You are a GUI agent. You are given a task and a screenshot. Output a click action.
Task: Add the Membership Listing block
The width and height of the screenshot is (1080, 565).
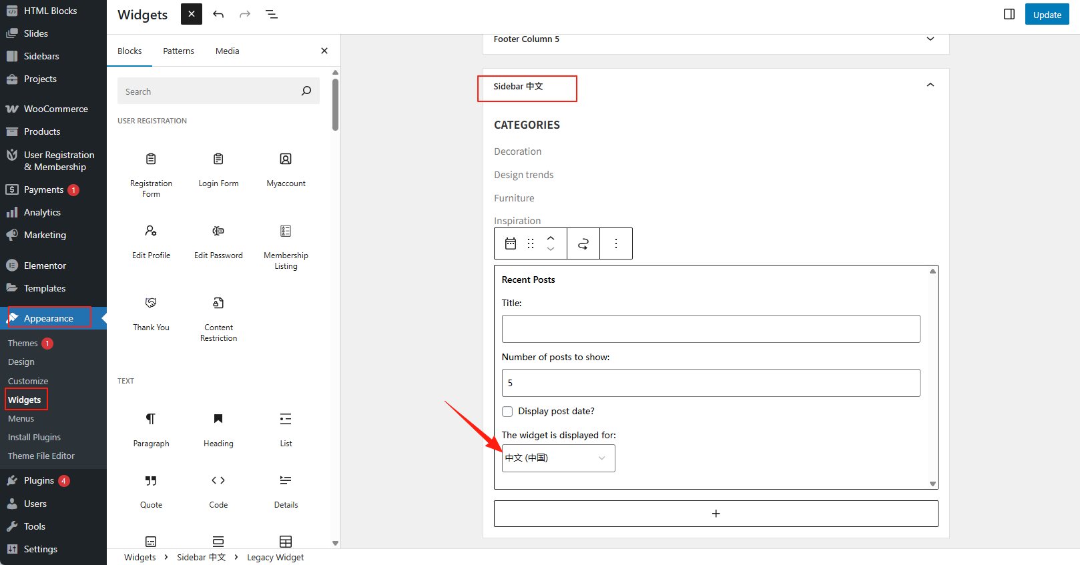[x=286, y=246]
